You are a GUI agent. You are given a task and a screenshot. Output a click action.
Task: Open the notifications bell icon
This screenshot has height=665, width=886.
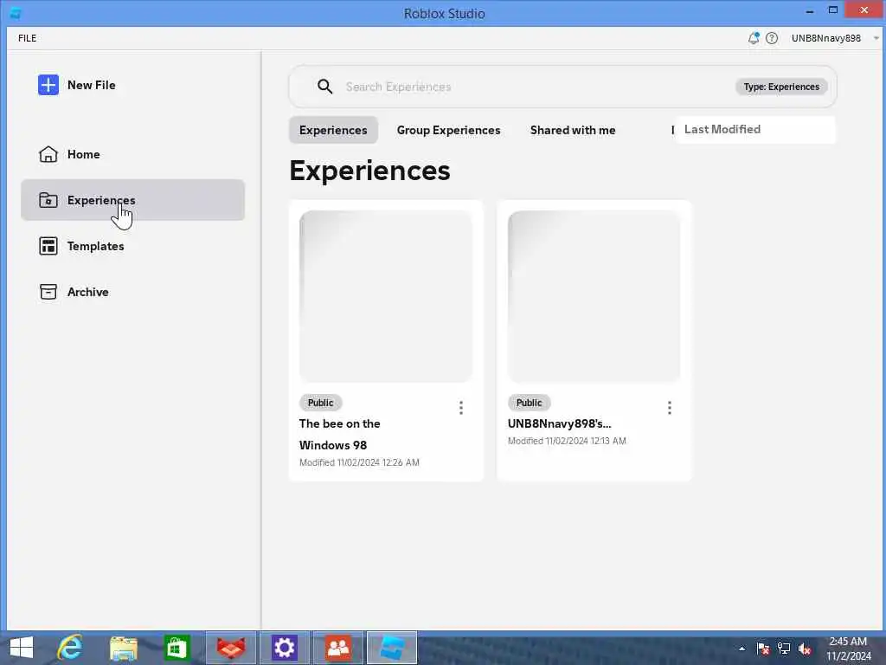[x=754, y=38]
